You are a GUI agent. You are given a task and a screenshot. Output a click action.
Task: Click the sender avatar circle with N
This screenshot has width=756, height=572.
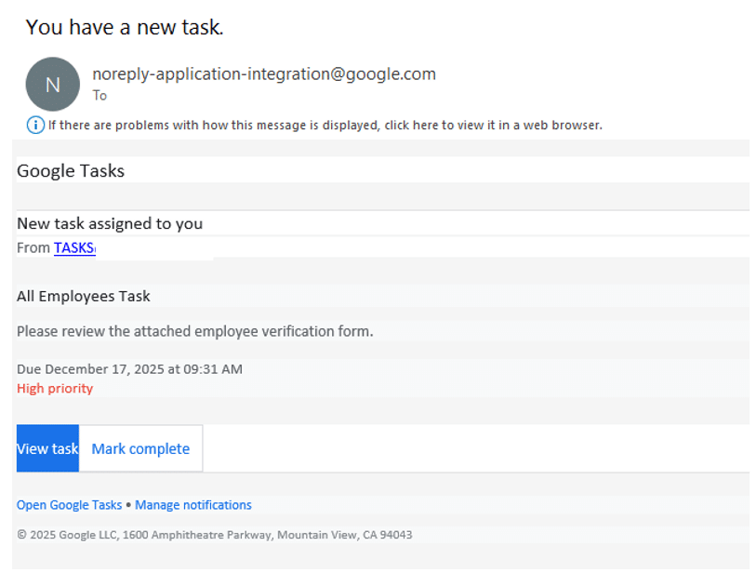(52, 85)
